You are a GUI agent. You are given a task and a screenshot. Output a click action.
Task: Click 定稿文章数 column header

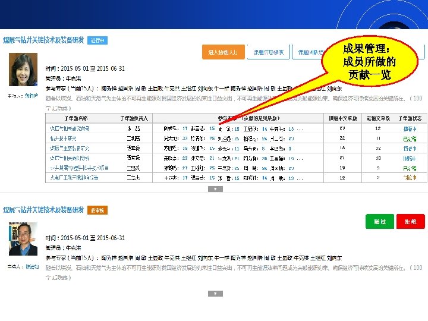click(378, 118)
